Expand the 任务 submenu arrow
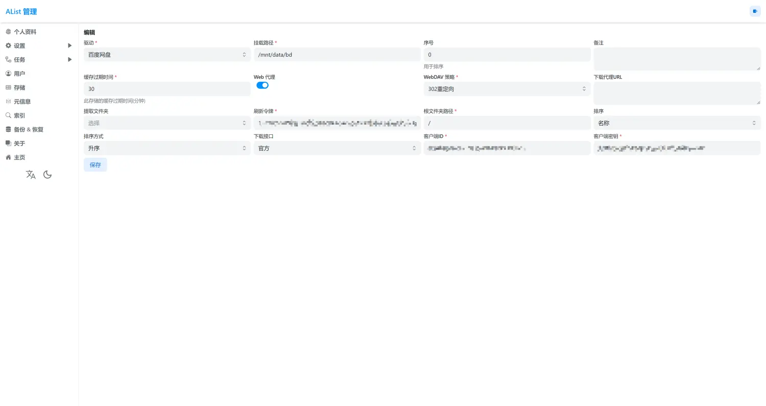This screenshot has height=406, width=766. coord(69,60)
